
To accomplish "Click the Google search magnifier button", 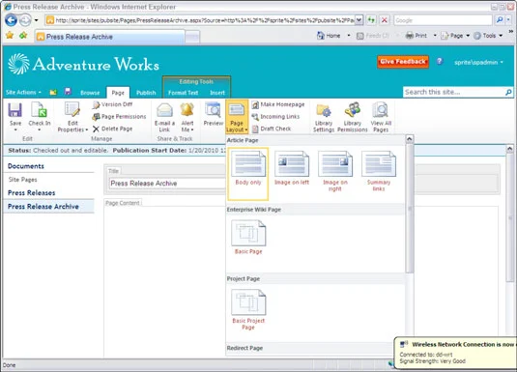I will point(500,20).
